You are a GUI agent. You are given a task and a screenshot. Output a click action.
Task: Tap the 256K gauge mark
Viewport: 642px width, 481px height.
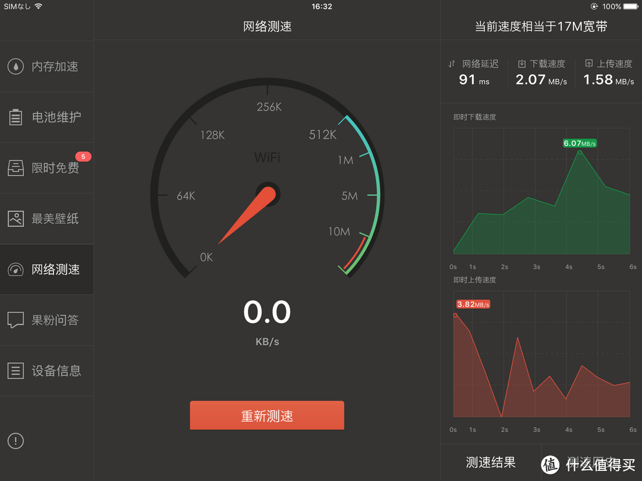pyautogui.click(x=269, y=107)
